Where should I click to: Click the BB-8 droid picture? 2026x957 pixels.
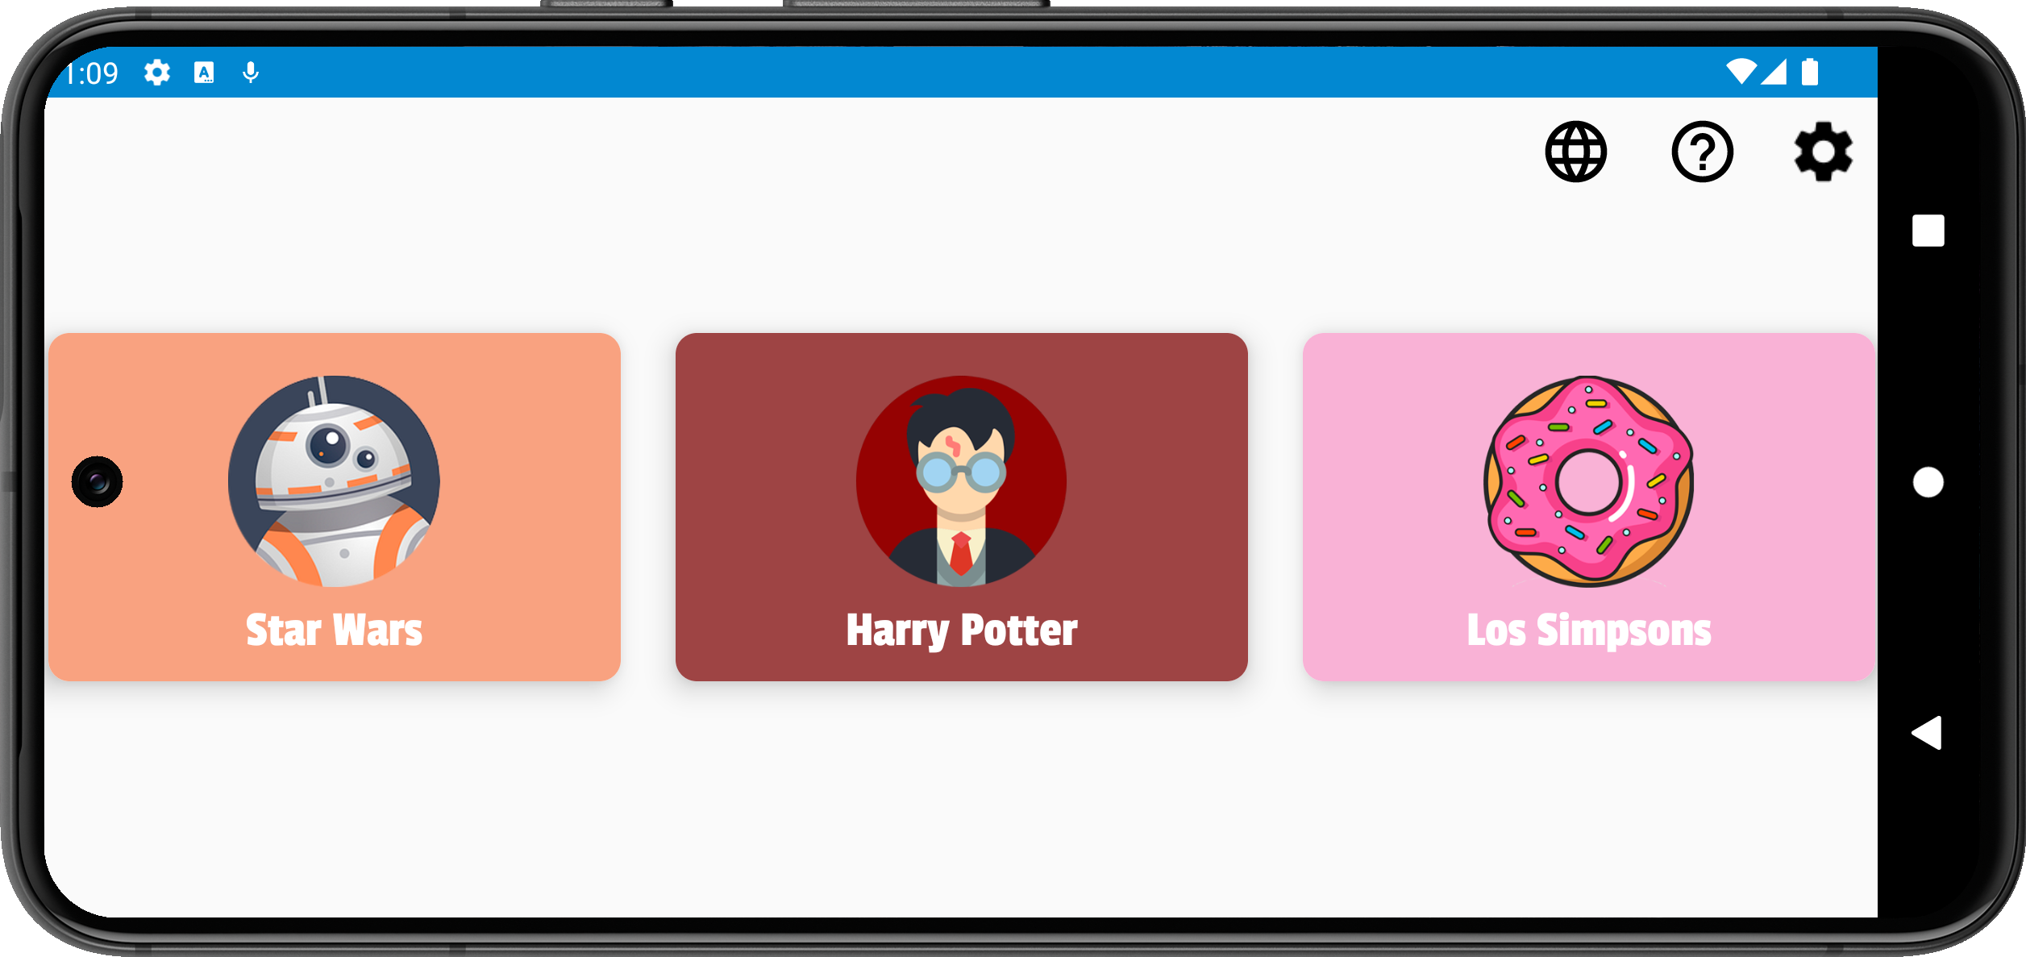(334, 481)
